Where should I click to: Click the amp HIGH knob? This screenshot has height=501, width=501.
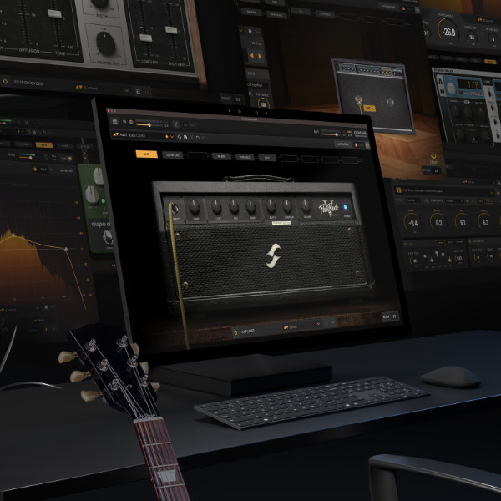point(251,206)
